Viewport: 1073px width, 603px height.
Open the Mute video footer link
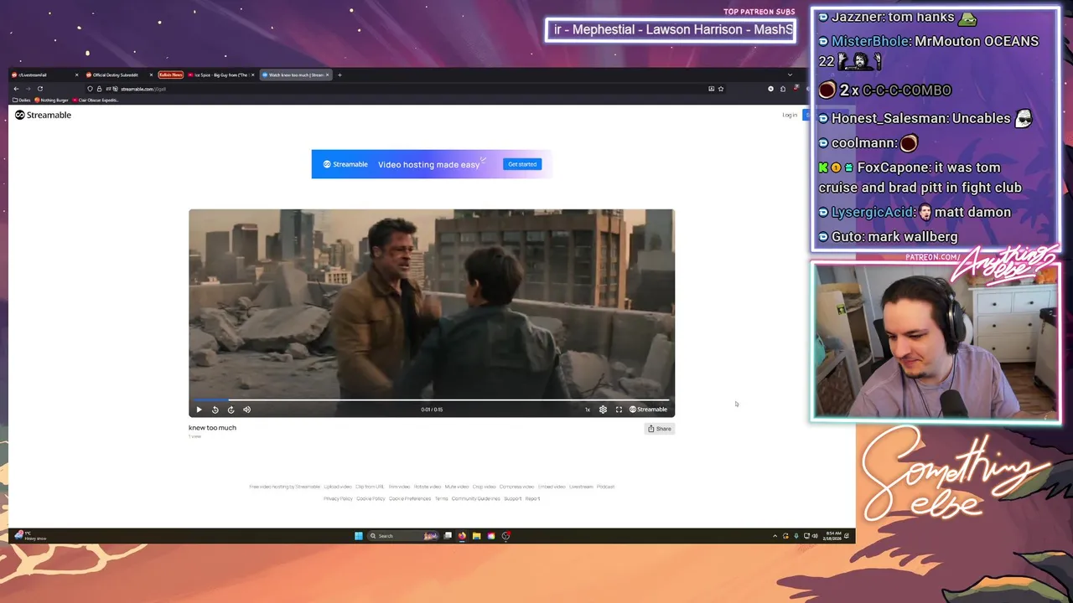pos(457,487)
